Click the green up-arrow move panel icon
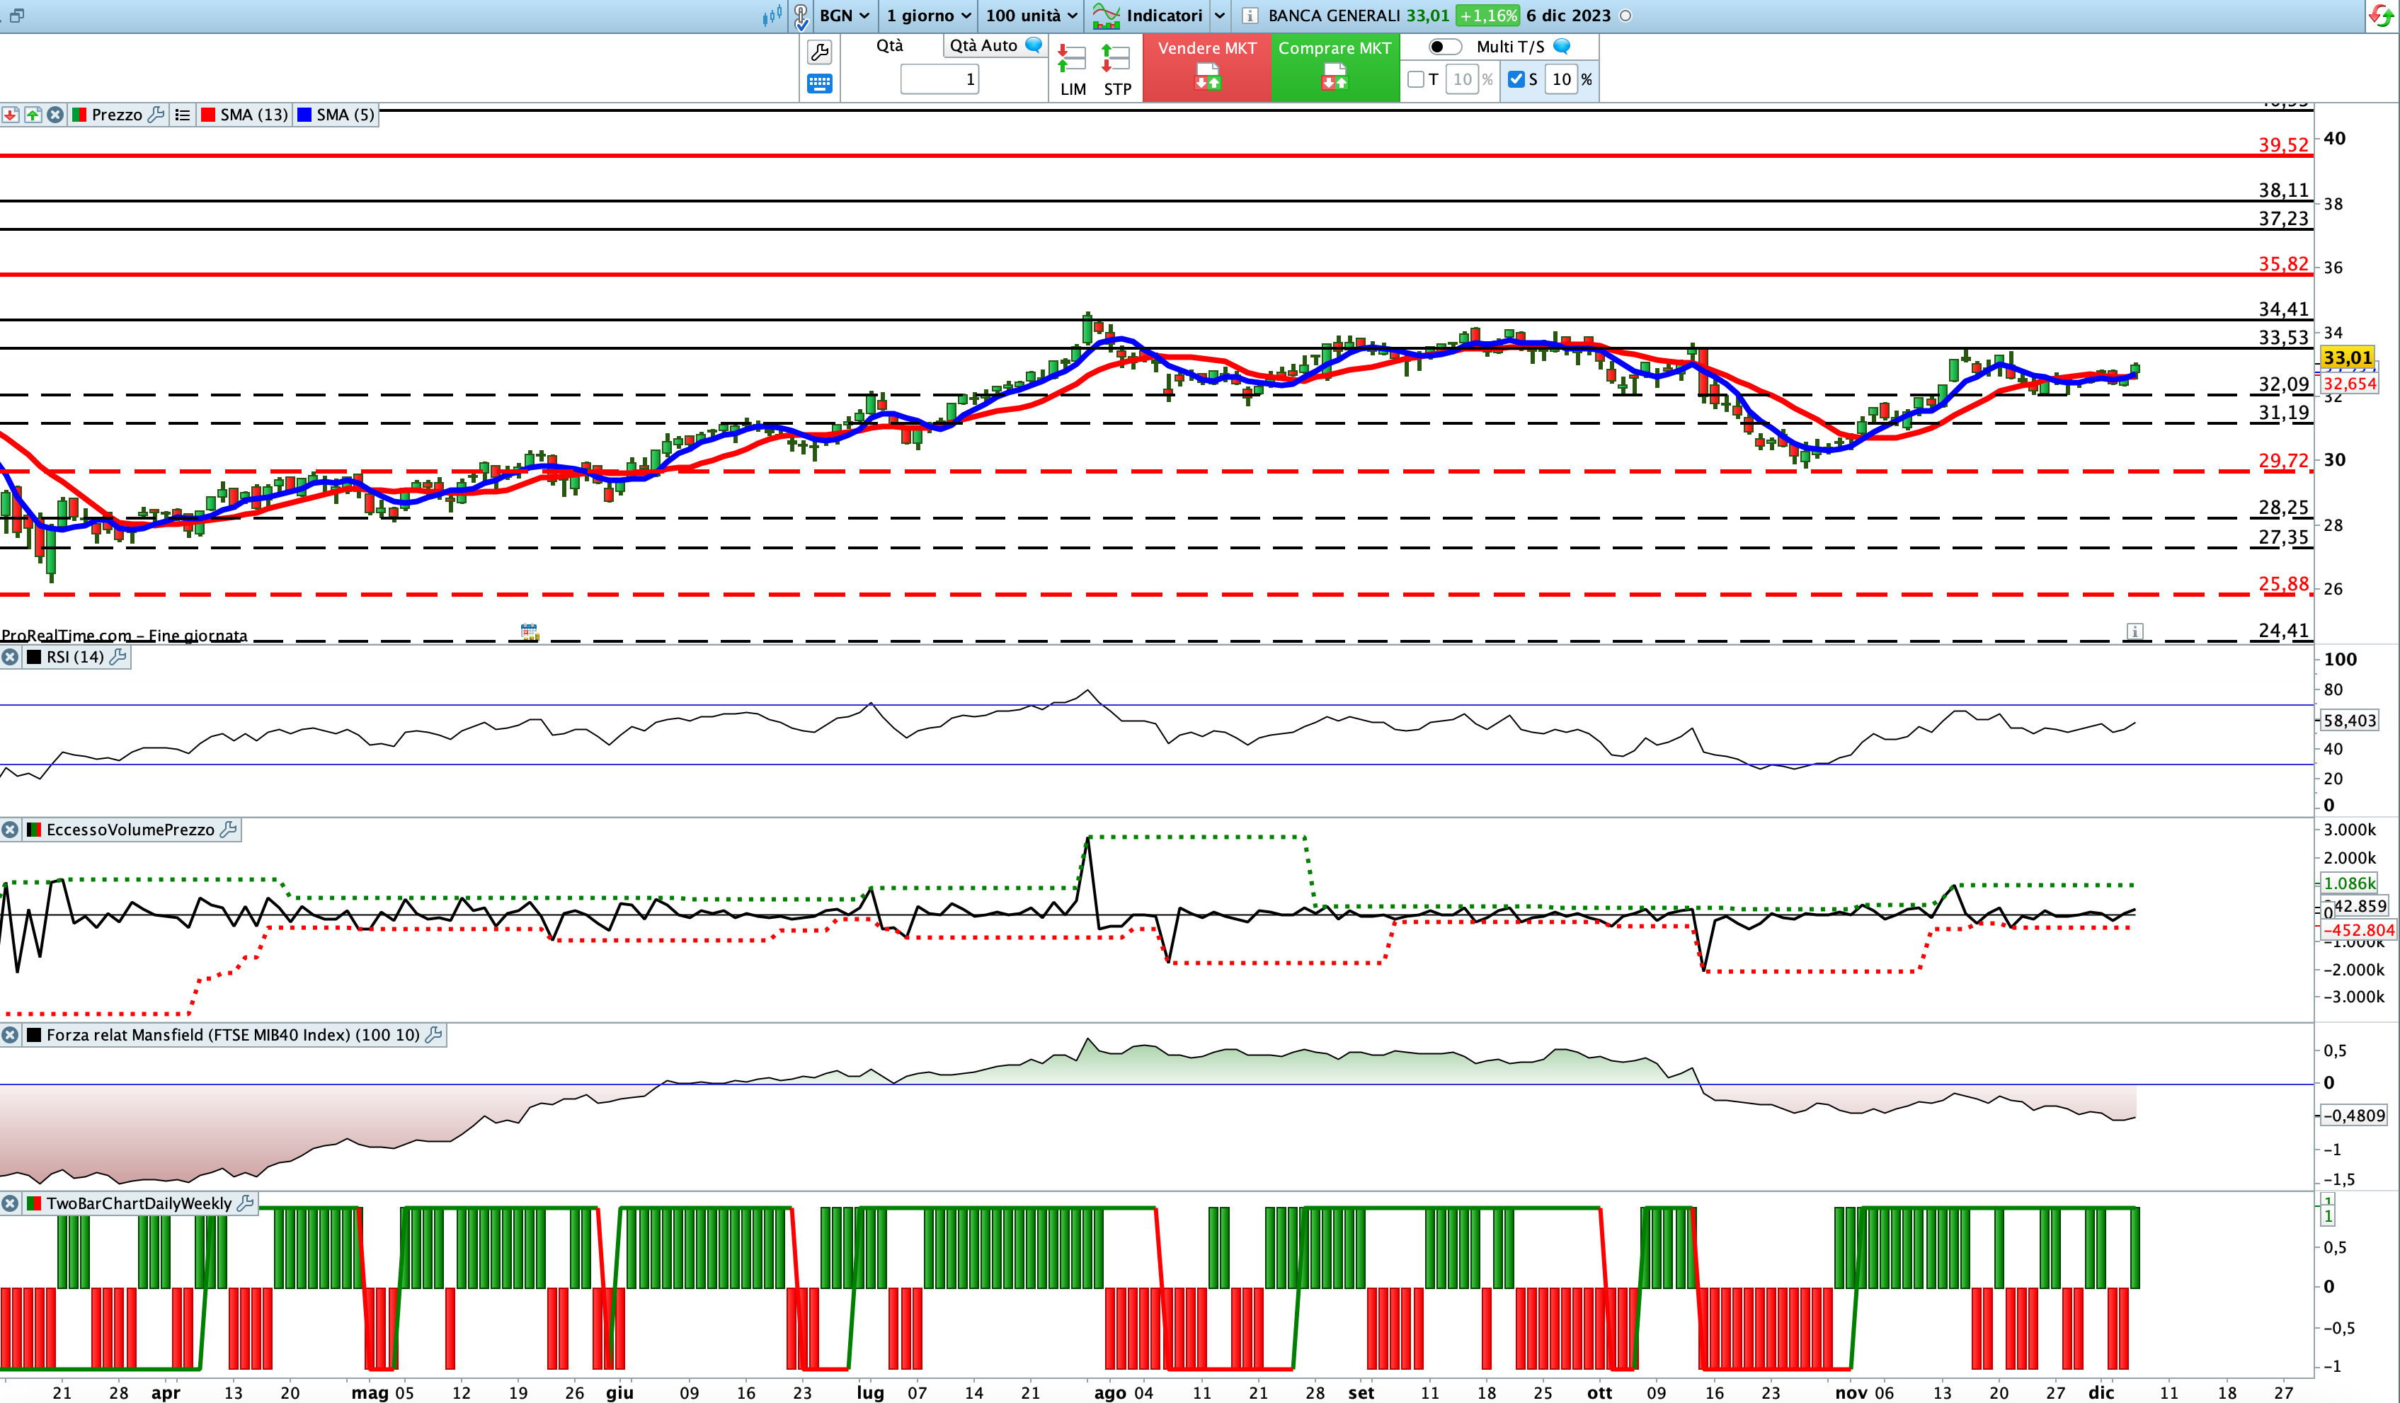Image resolution: width=2400 pixels, height=1403 pixels. [x=33, y=114]
